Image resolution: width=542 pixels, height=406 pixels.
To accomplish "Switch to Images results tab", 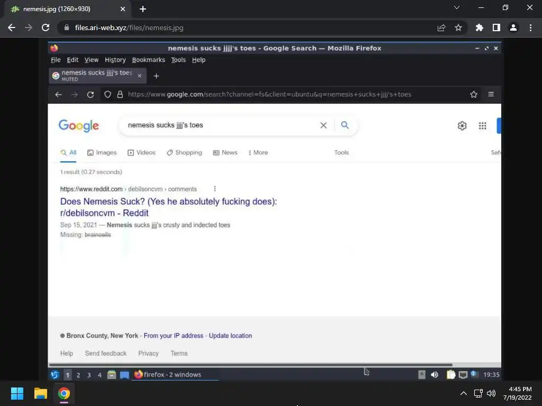I will (102, 153).
